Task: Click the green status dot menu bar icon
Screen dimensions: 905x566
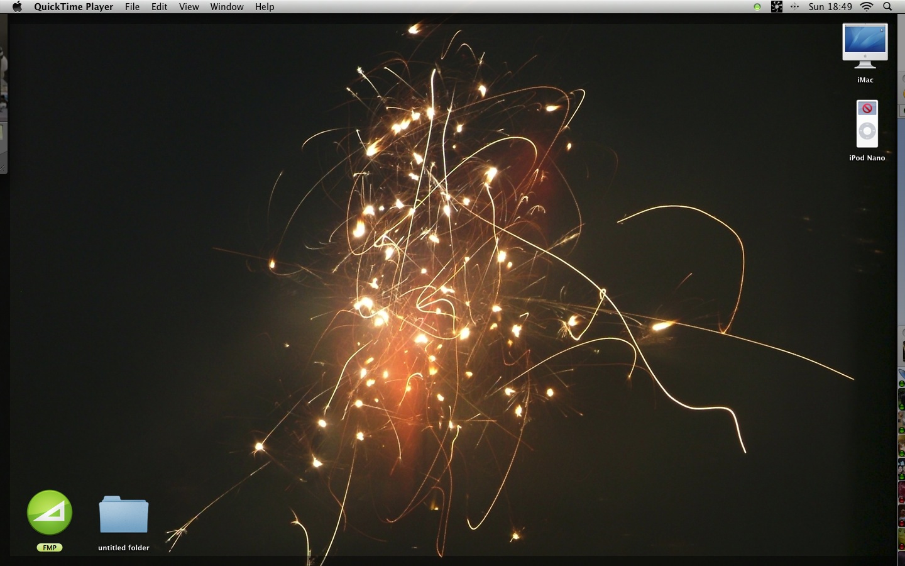Action: pyautogui.click(x=757, y=7)
